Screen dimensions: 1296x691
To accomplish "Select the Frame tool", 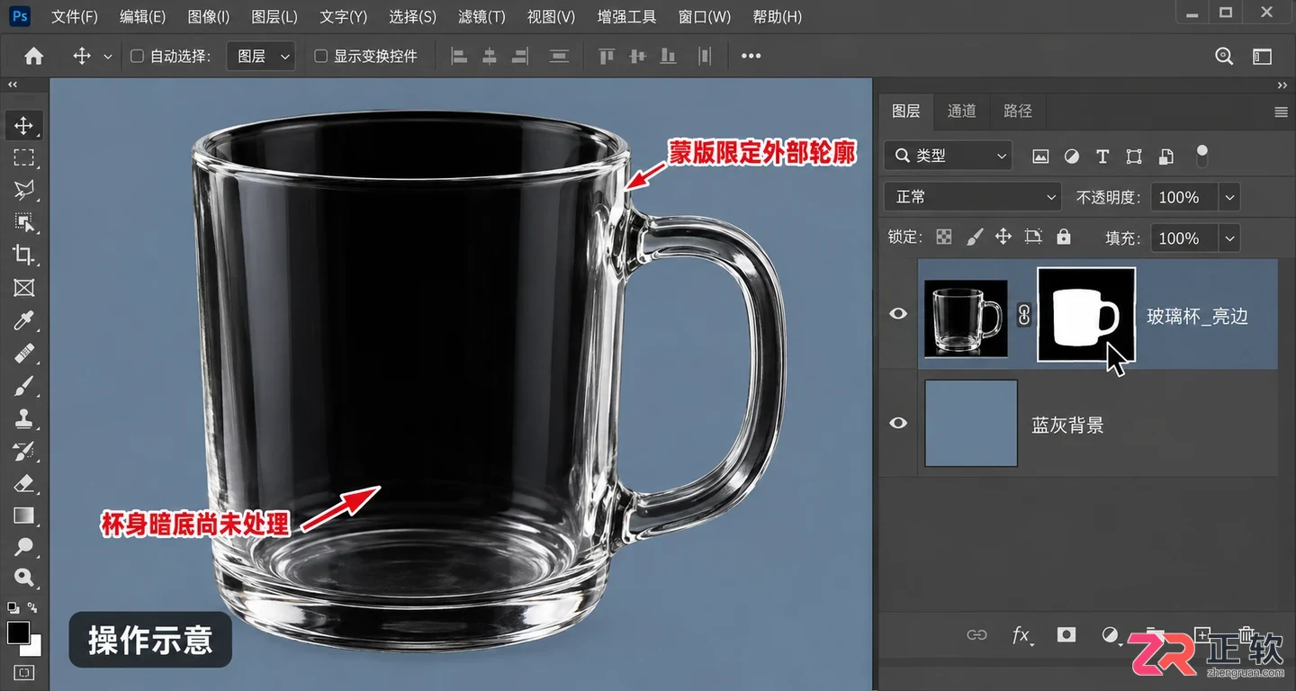I will pyautogui.click(x=24, y=287).
